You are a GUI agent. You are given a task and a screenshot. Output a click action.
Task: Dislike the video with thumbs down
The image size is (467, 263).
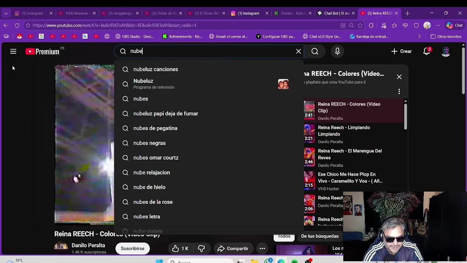201,249
